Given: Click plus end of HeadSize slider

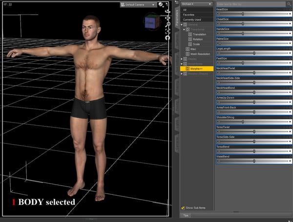Looking at the screenshot, I should (x=290, y=14).
